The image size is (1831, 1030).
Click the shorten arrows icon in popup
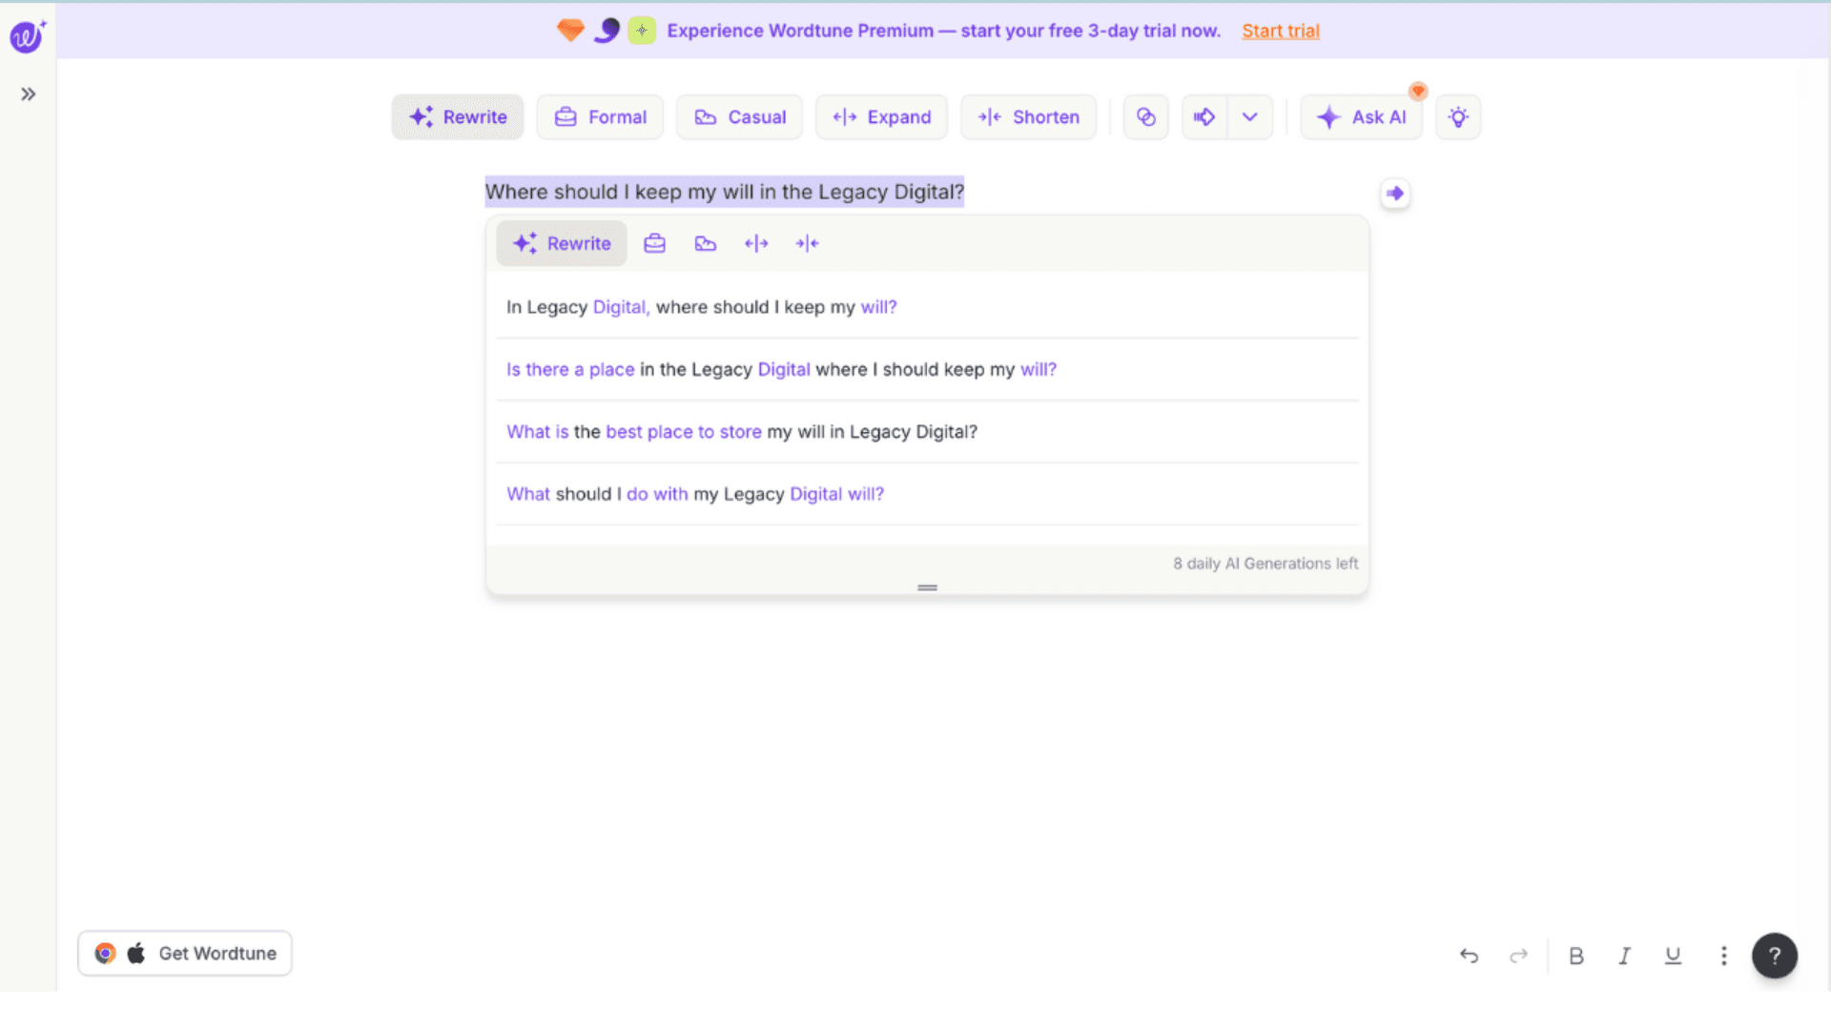[x=807, y=243]
